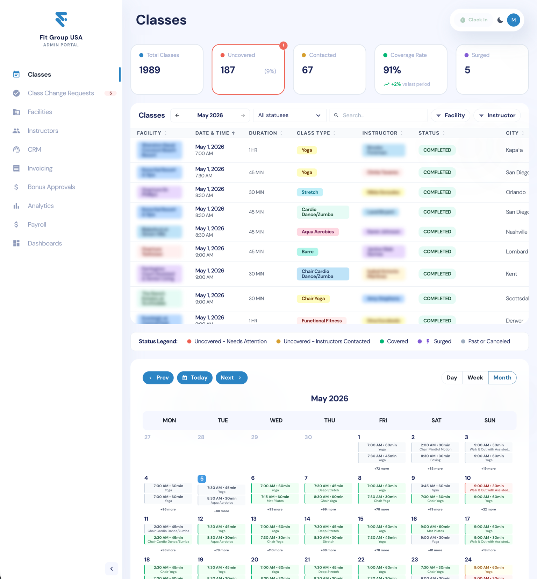Screen dimensions: 537x579
Task: Click the Analytics bar chart icon
Action: pyautogui.click(x=16, y=206)
